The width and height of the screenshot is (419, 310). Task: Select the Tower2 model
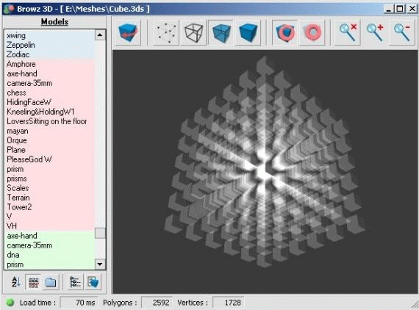[49, 207]
